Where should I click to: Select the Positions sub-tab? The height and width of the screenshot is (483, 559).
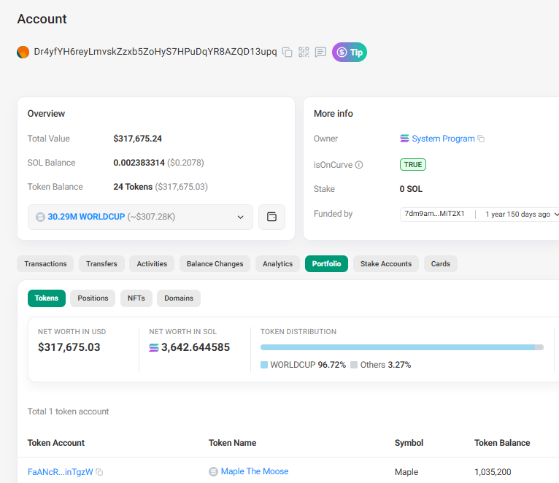click(x=93, y=298)
